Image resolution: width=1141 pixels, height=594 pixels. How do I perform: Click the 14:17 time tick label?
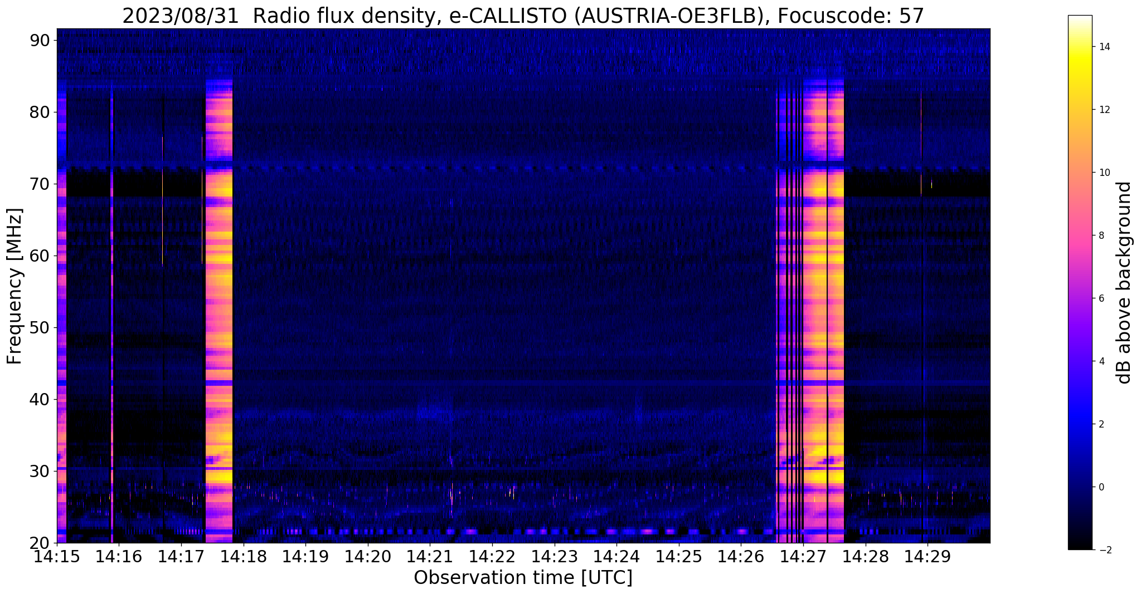181,557
